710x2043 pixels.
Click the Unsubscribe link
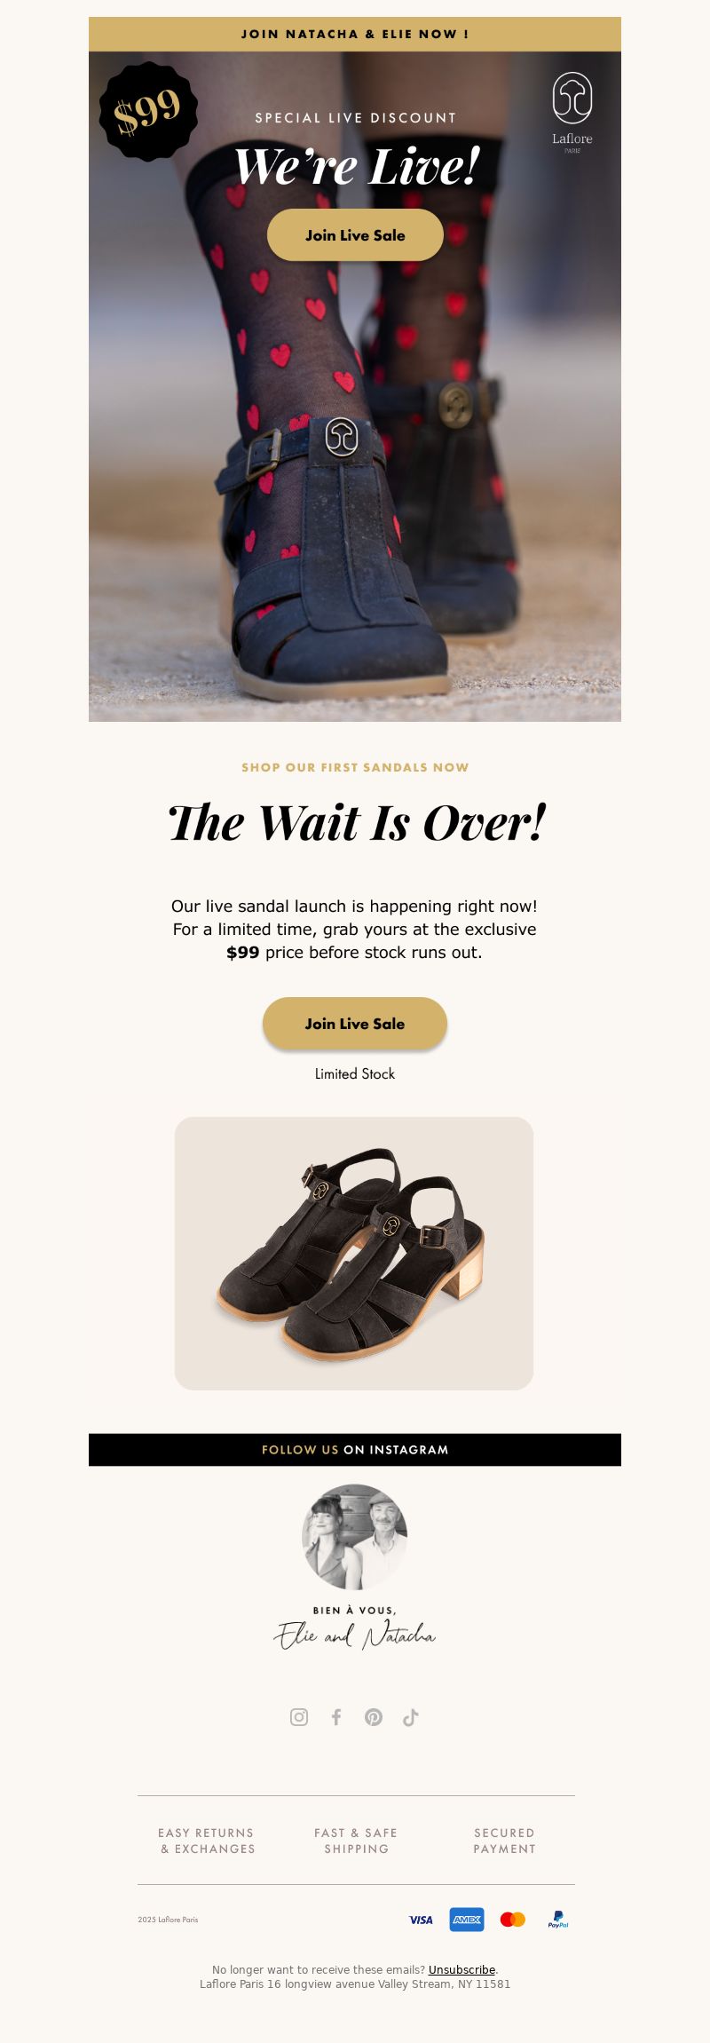click(461, 1969)
